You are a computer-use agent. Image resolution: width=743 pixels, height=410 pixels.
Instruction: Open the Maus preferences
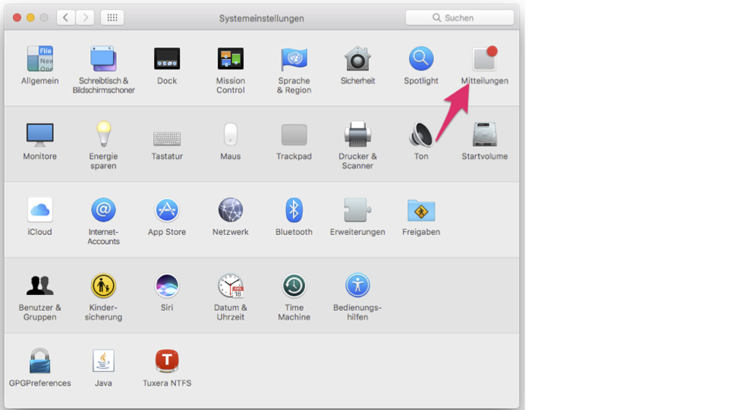230,134
